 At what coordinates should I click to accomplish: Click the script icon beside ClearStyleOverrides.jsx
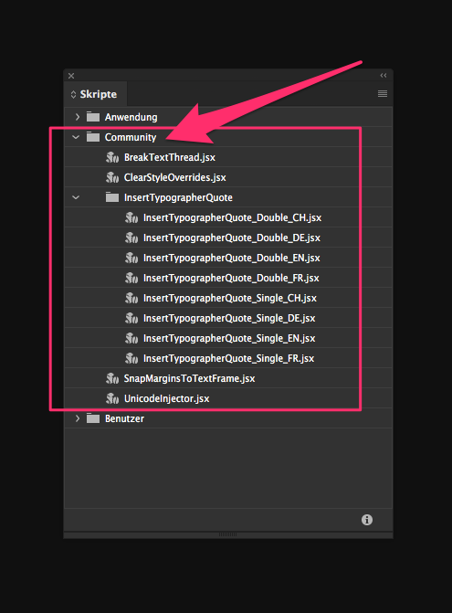pyautogui.click(x=112, y=177)
